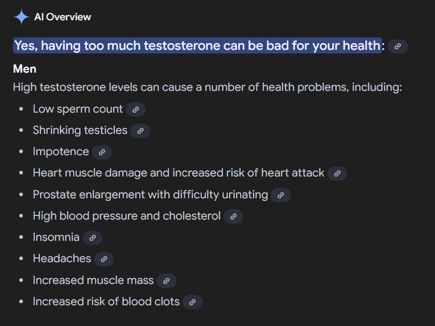Click the highlighted testosterone headline sentence
Screen dimensions: 435x326
(197, 46)
